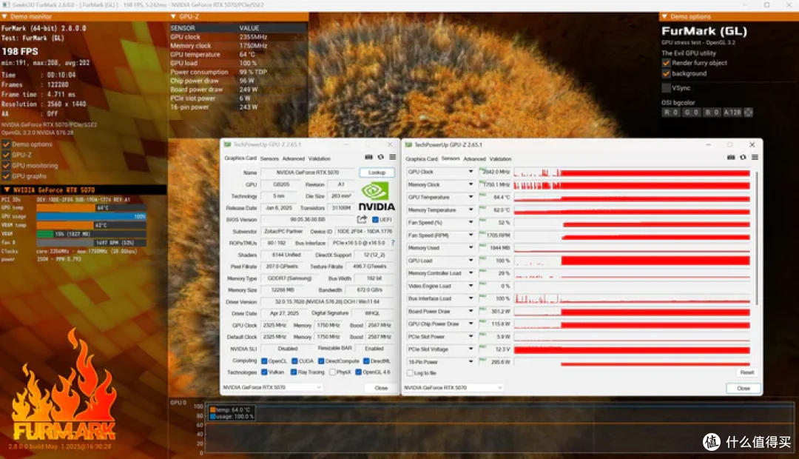Click max indicator icon beside GPU Clock reading

(x=482, y=170)
